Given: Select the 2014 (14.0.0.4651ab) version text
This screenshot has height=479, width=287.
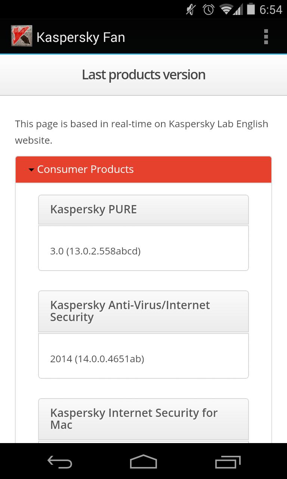Looking at the screenshot, I should 97,359.
